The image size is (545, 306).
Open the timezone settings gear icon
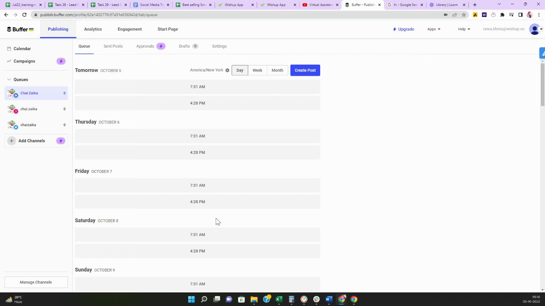(x=227, y=70)
